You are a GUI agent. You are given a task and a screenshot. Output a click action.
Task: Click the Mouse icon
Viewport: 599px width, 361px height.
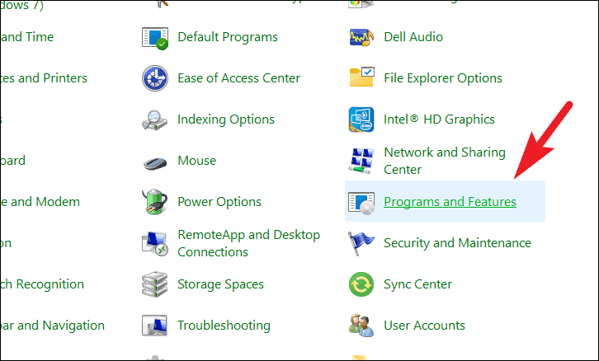tap(155, 163)
